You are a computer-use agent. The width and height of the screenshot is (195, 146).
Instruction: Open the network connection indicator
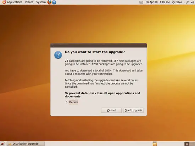coord(188,2)
